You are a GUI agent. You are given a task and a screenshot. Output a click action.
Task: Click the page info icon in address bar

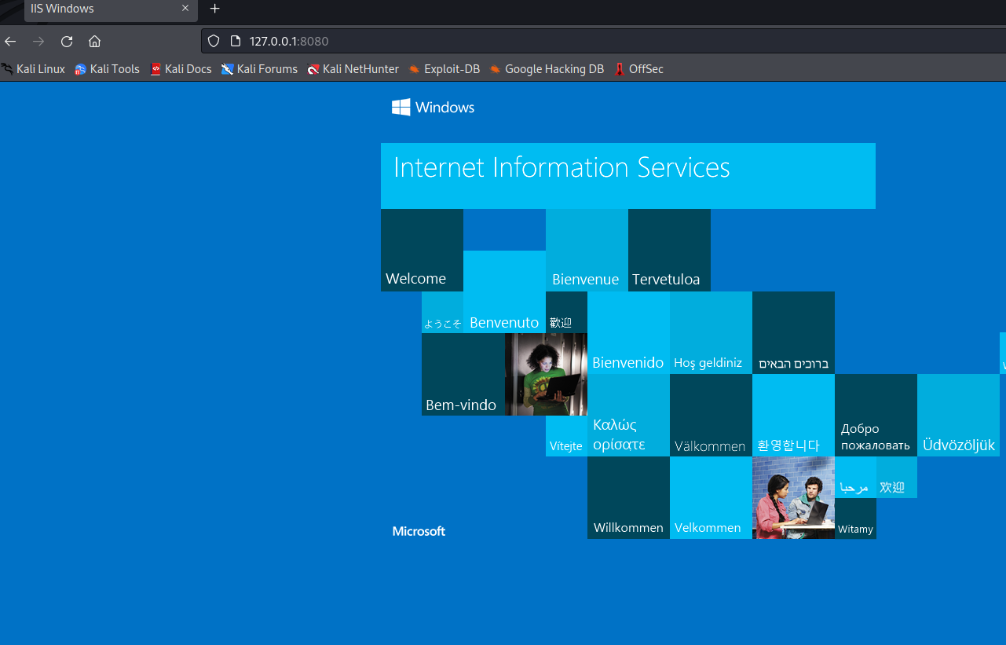tap(235, 41)
